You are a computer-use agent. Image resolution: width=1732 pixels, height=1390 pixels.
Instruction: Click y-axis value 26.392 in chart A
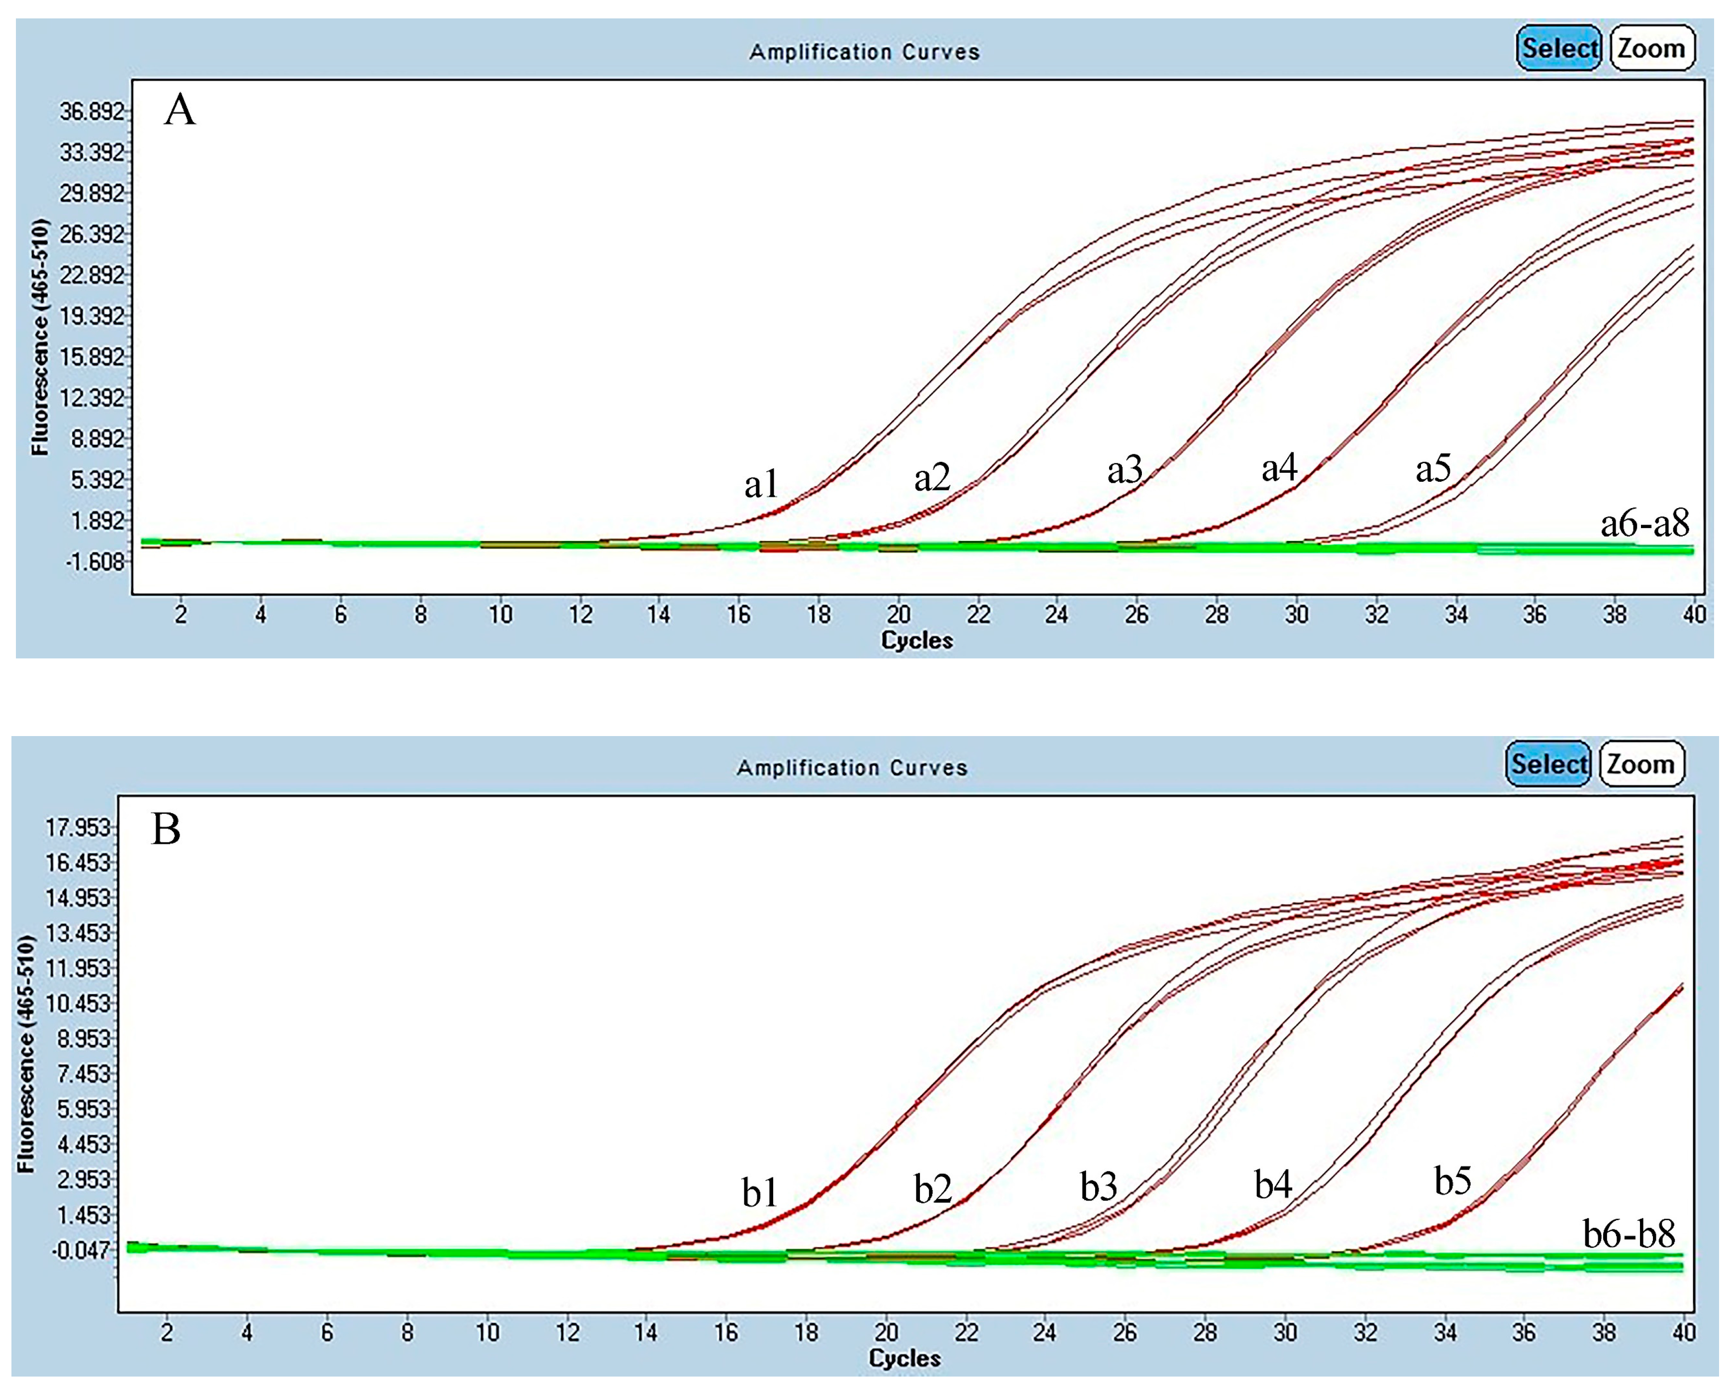click(x=93, y=234)
